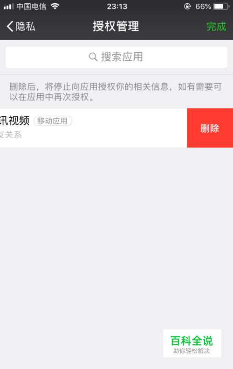Tap the search magnifier icon
Viewport: 233px width, 369px height.
tap(93, 57)
